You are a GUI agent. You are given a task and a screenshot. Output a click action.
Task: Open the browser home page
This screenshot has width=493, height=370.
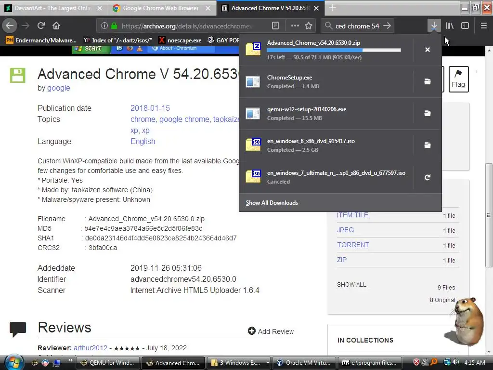pyautogui.click(x=56, y=26)
